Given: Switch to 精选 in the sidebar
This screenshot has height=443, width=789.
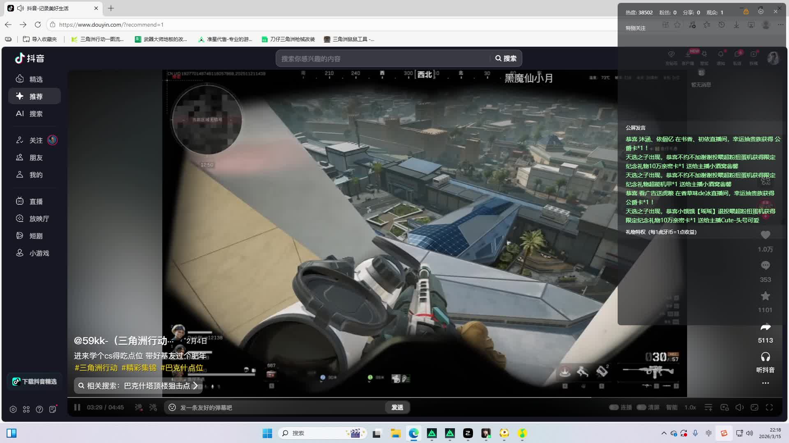Looking at the screenshot, I should [x=35, y=79].
